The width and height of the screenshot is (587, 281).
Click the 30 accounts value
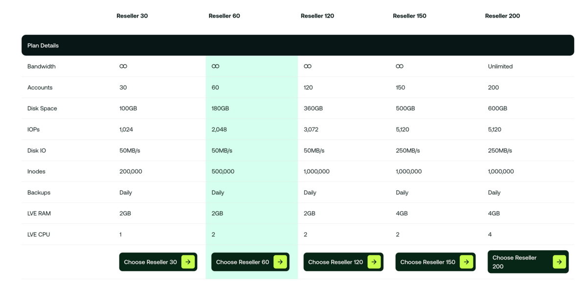[x=123, y=87]
